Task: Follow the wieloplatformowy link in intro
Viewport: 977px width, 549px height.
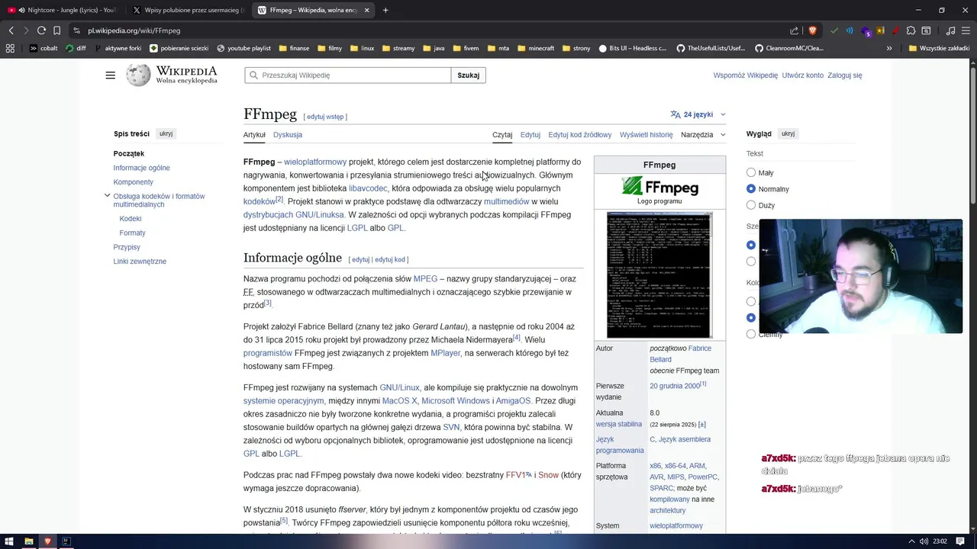Action: pos(315,162)
